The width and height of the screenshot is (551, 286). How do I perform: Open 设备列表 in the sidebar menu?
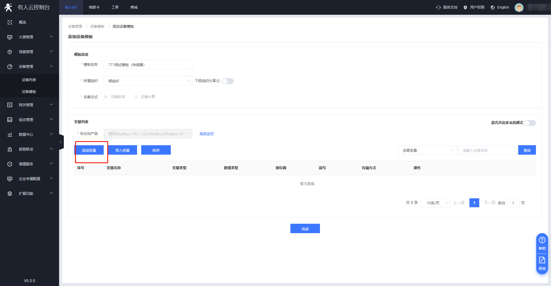[29, 80]
